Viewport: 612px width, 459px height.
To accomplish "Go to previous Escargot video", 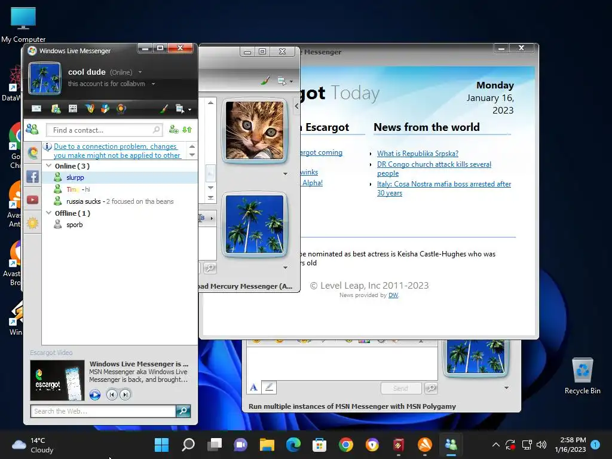I will click(112, 394).
